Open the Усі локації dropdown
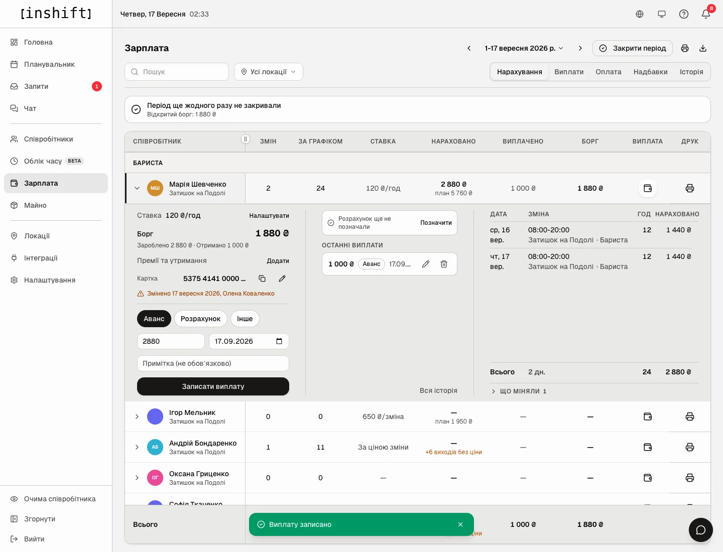This screenshot has height=552, width=723. [x=269, y=72]
